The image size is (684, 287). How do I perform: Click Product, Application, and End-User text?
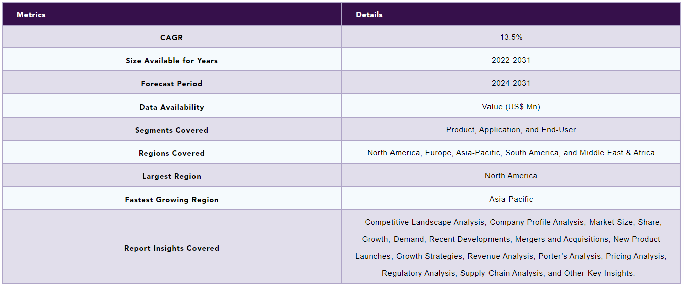(511, 130)
